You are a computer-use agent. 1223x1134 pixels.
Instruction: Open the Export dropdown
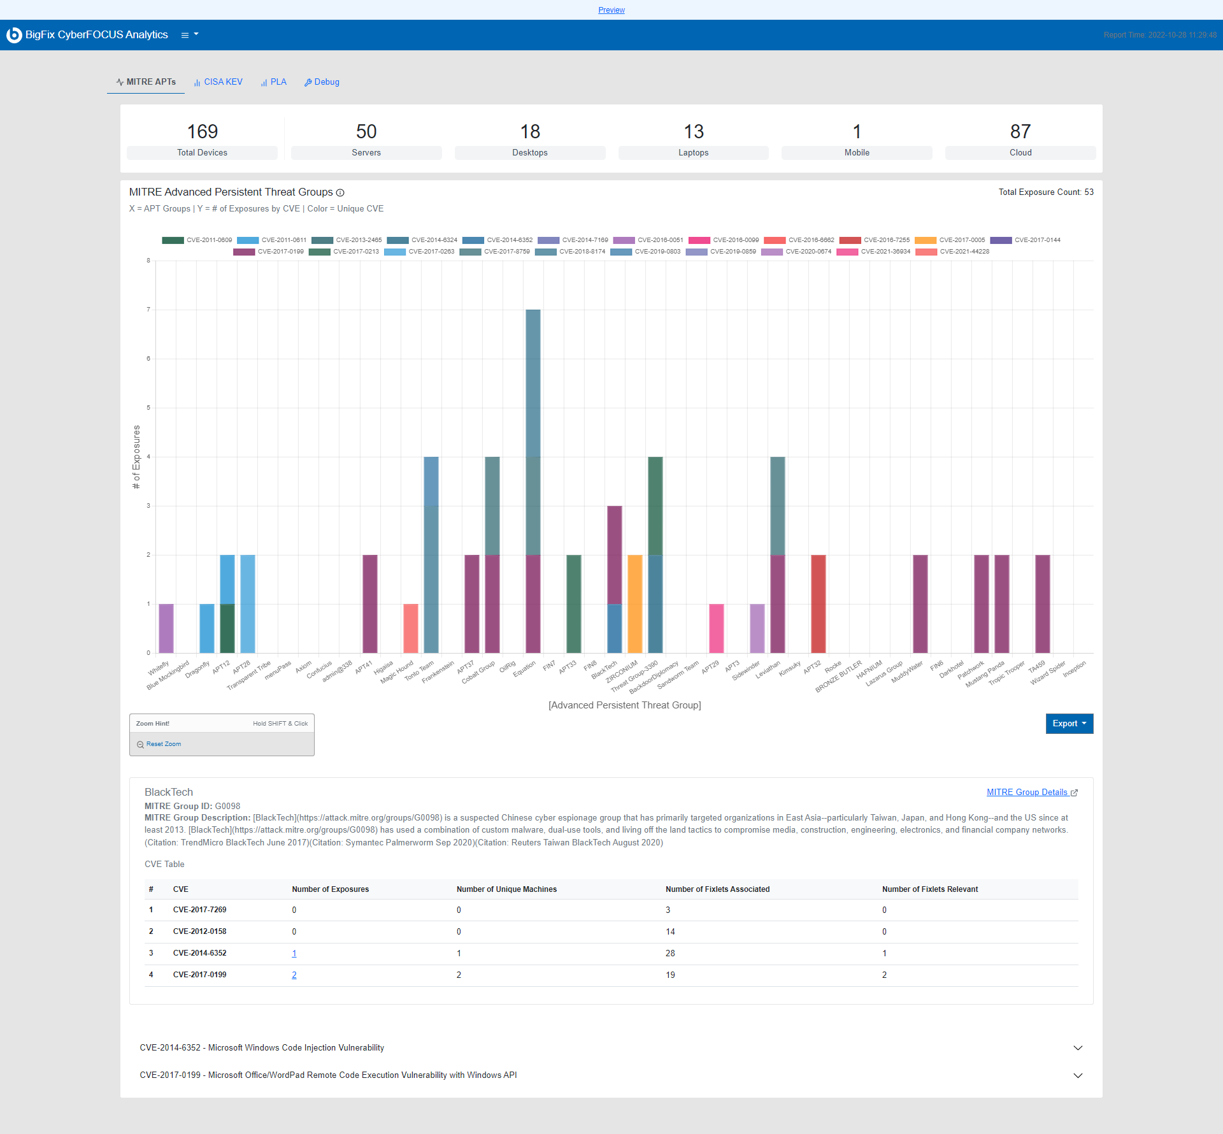coord(1069,724)
